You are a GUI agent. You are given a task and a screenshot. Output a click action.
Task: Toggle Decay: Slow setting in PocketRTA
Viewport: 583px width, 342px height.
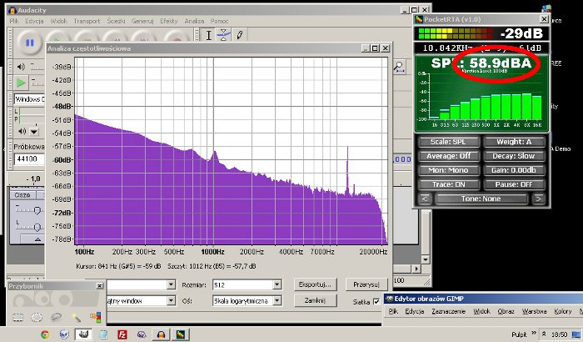(514, 156)
